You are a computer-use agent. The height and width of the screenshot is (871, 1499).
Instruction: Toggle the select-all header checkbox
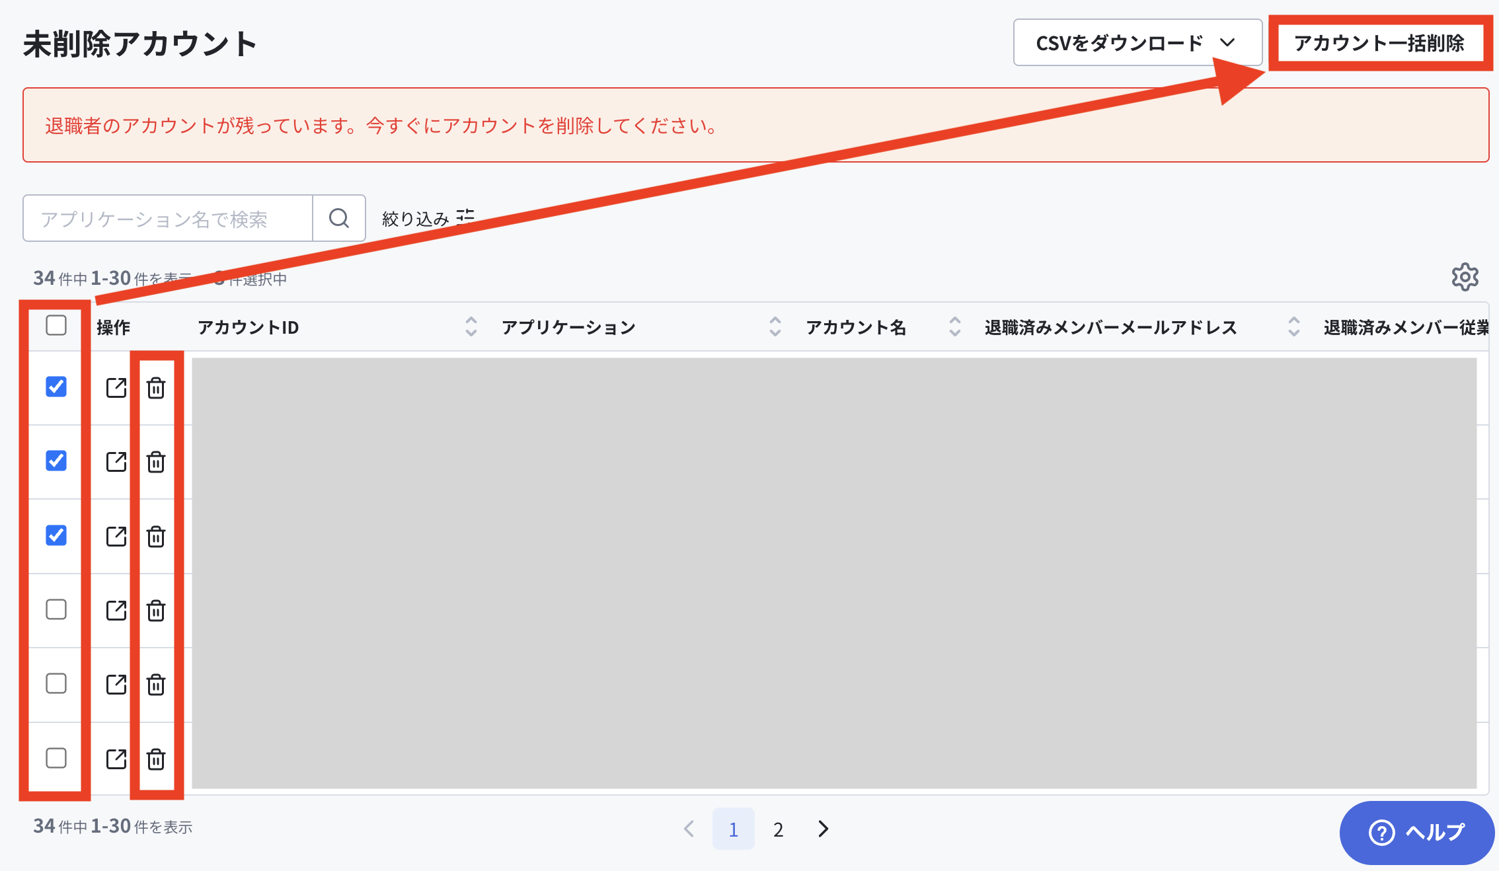[56, 325]
